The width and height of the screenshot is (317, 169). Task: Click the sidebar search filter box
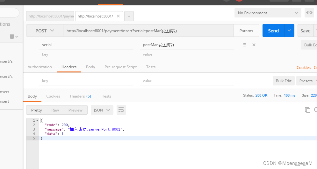click(x=9, y=13)
